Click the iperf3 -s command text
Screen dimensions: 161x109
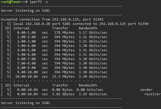pyautogui.click(x=39, y=2)
